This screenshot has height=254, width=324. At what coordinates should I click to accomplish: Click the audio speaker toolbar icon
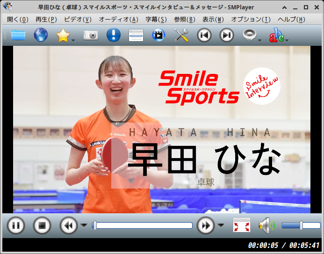(249, 35)
